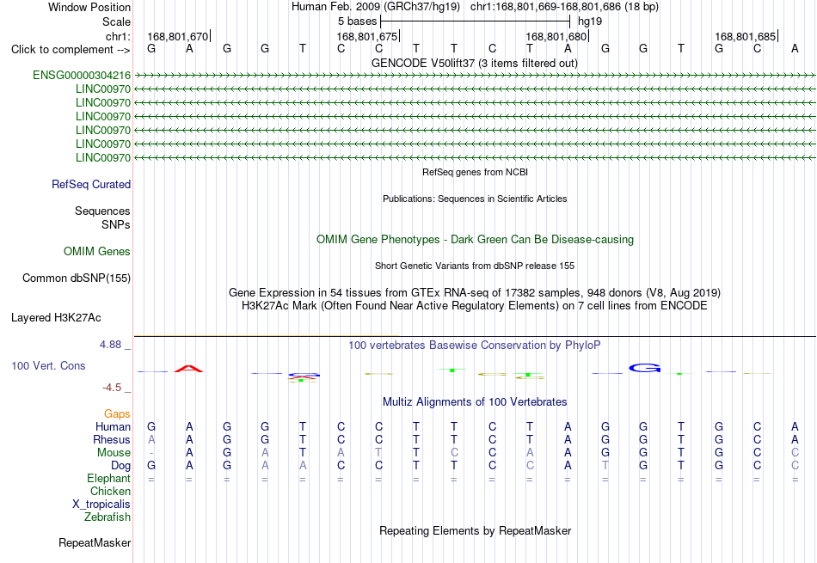Screen dimensions: 817x563
Task: Click the Sequences track label
Action: 102,211
